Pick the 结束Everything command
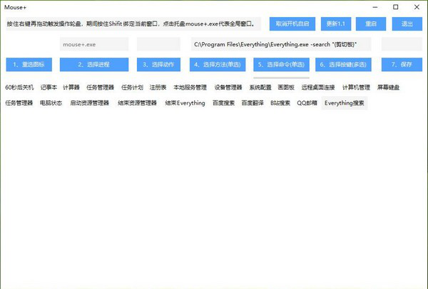428x289 pixels. (x=185, y=103)
